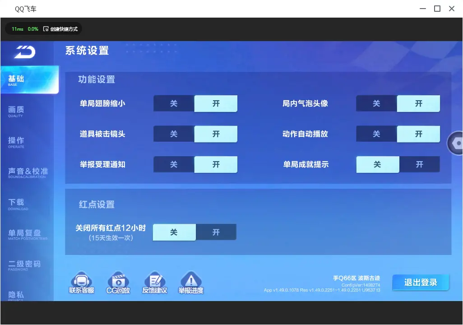Open CG回放 replay icon

click(118, 283)
